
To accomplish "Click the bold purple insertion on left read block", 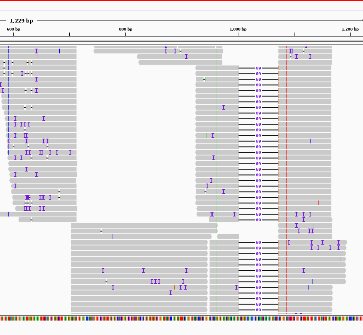I will coord(26,197).
